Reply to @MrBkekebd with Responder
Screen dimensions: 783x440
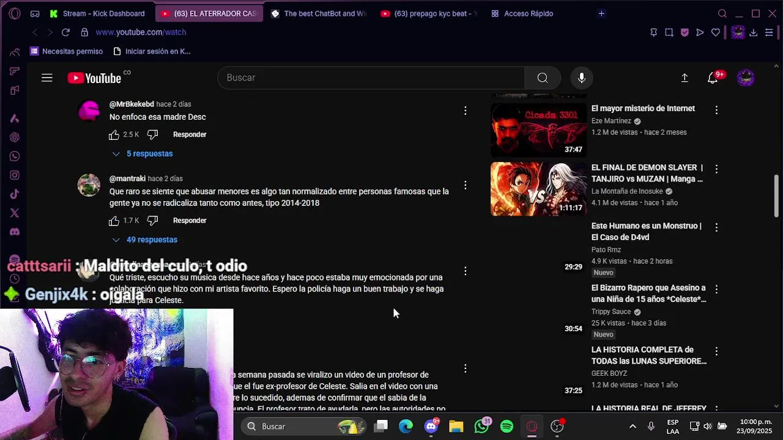(190, 134)
